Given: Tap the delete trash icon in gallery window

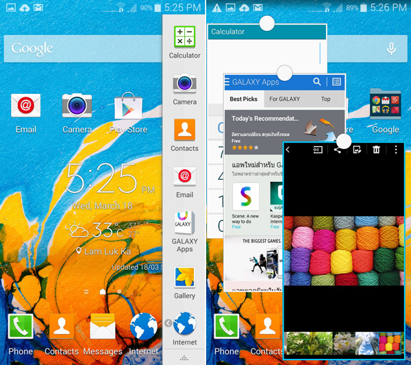Looking at the screenshot, I should (376, 150).
